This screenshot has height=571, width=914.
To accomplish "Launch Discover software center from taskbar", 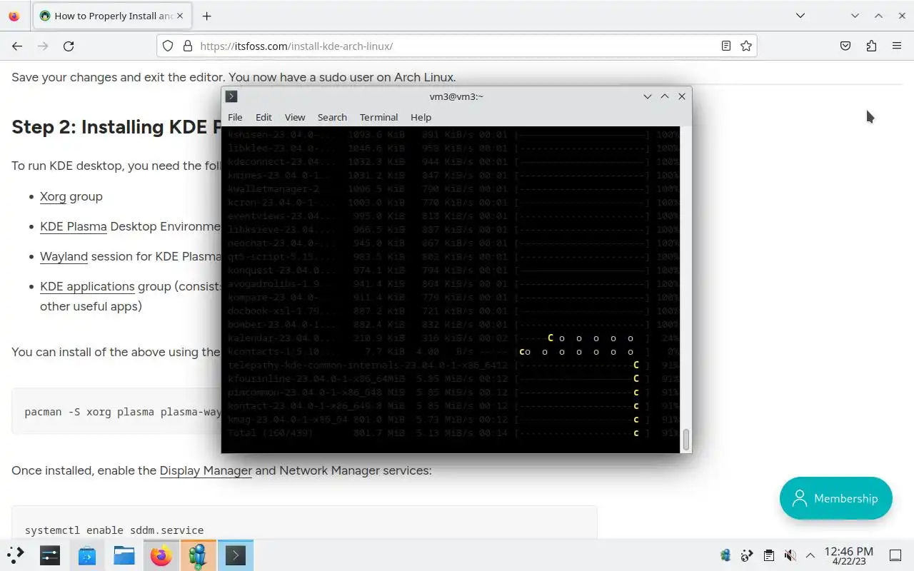I will [x=87, y=555].
